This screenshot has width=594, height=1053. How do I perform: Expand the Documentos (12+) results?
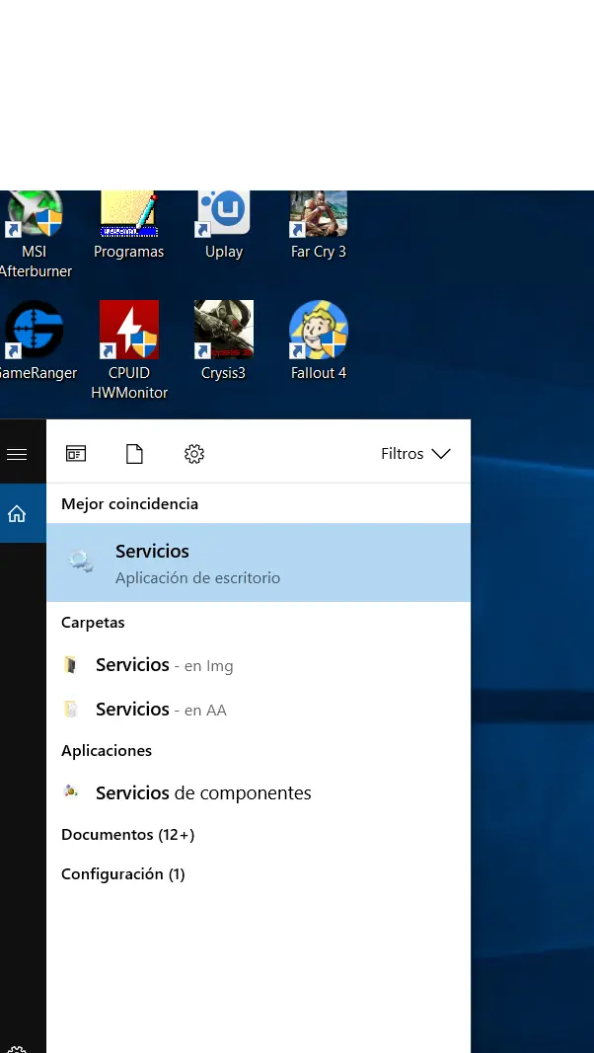click(x=127, y=835)
